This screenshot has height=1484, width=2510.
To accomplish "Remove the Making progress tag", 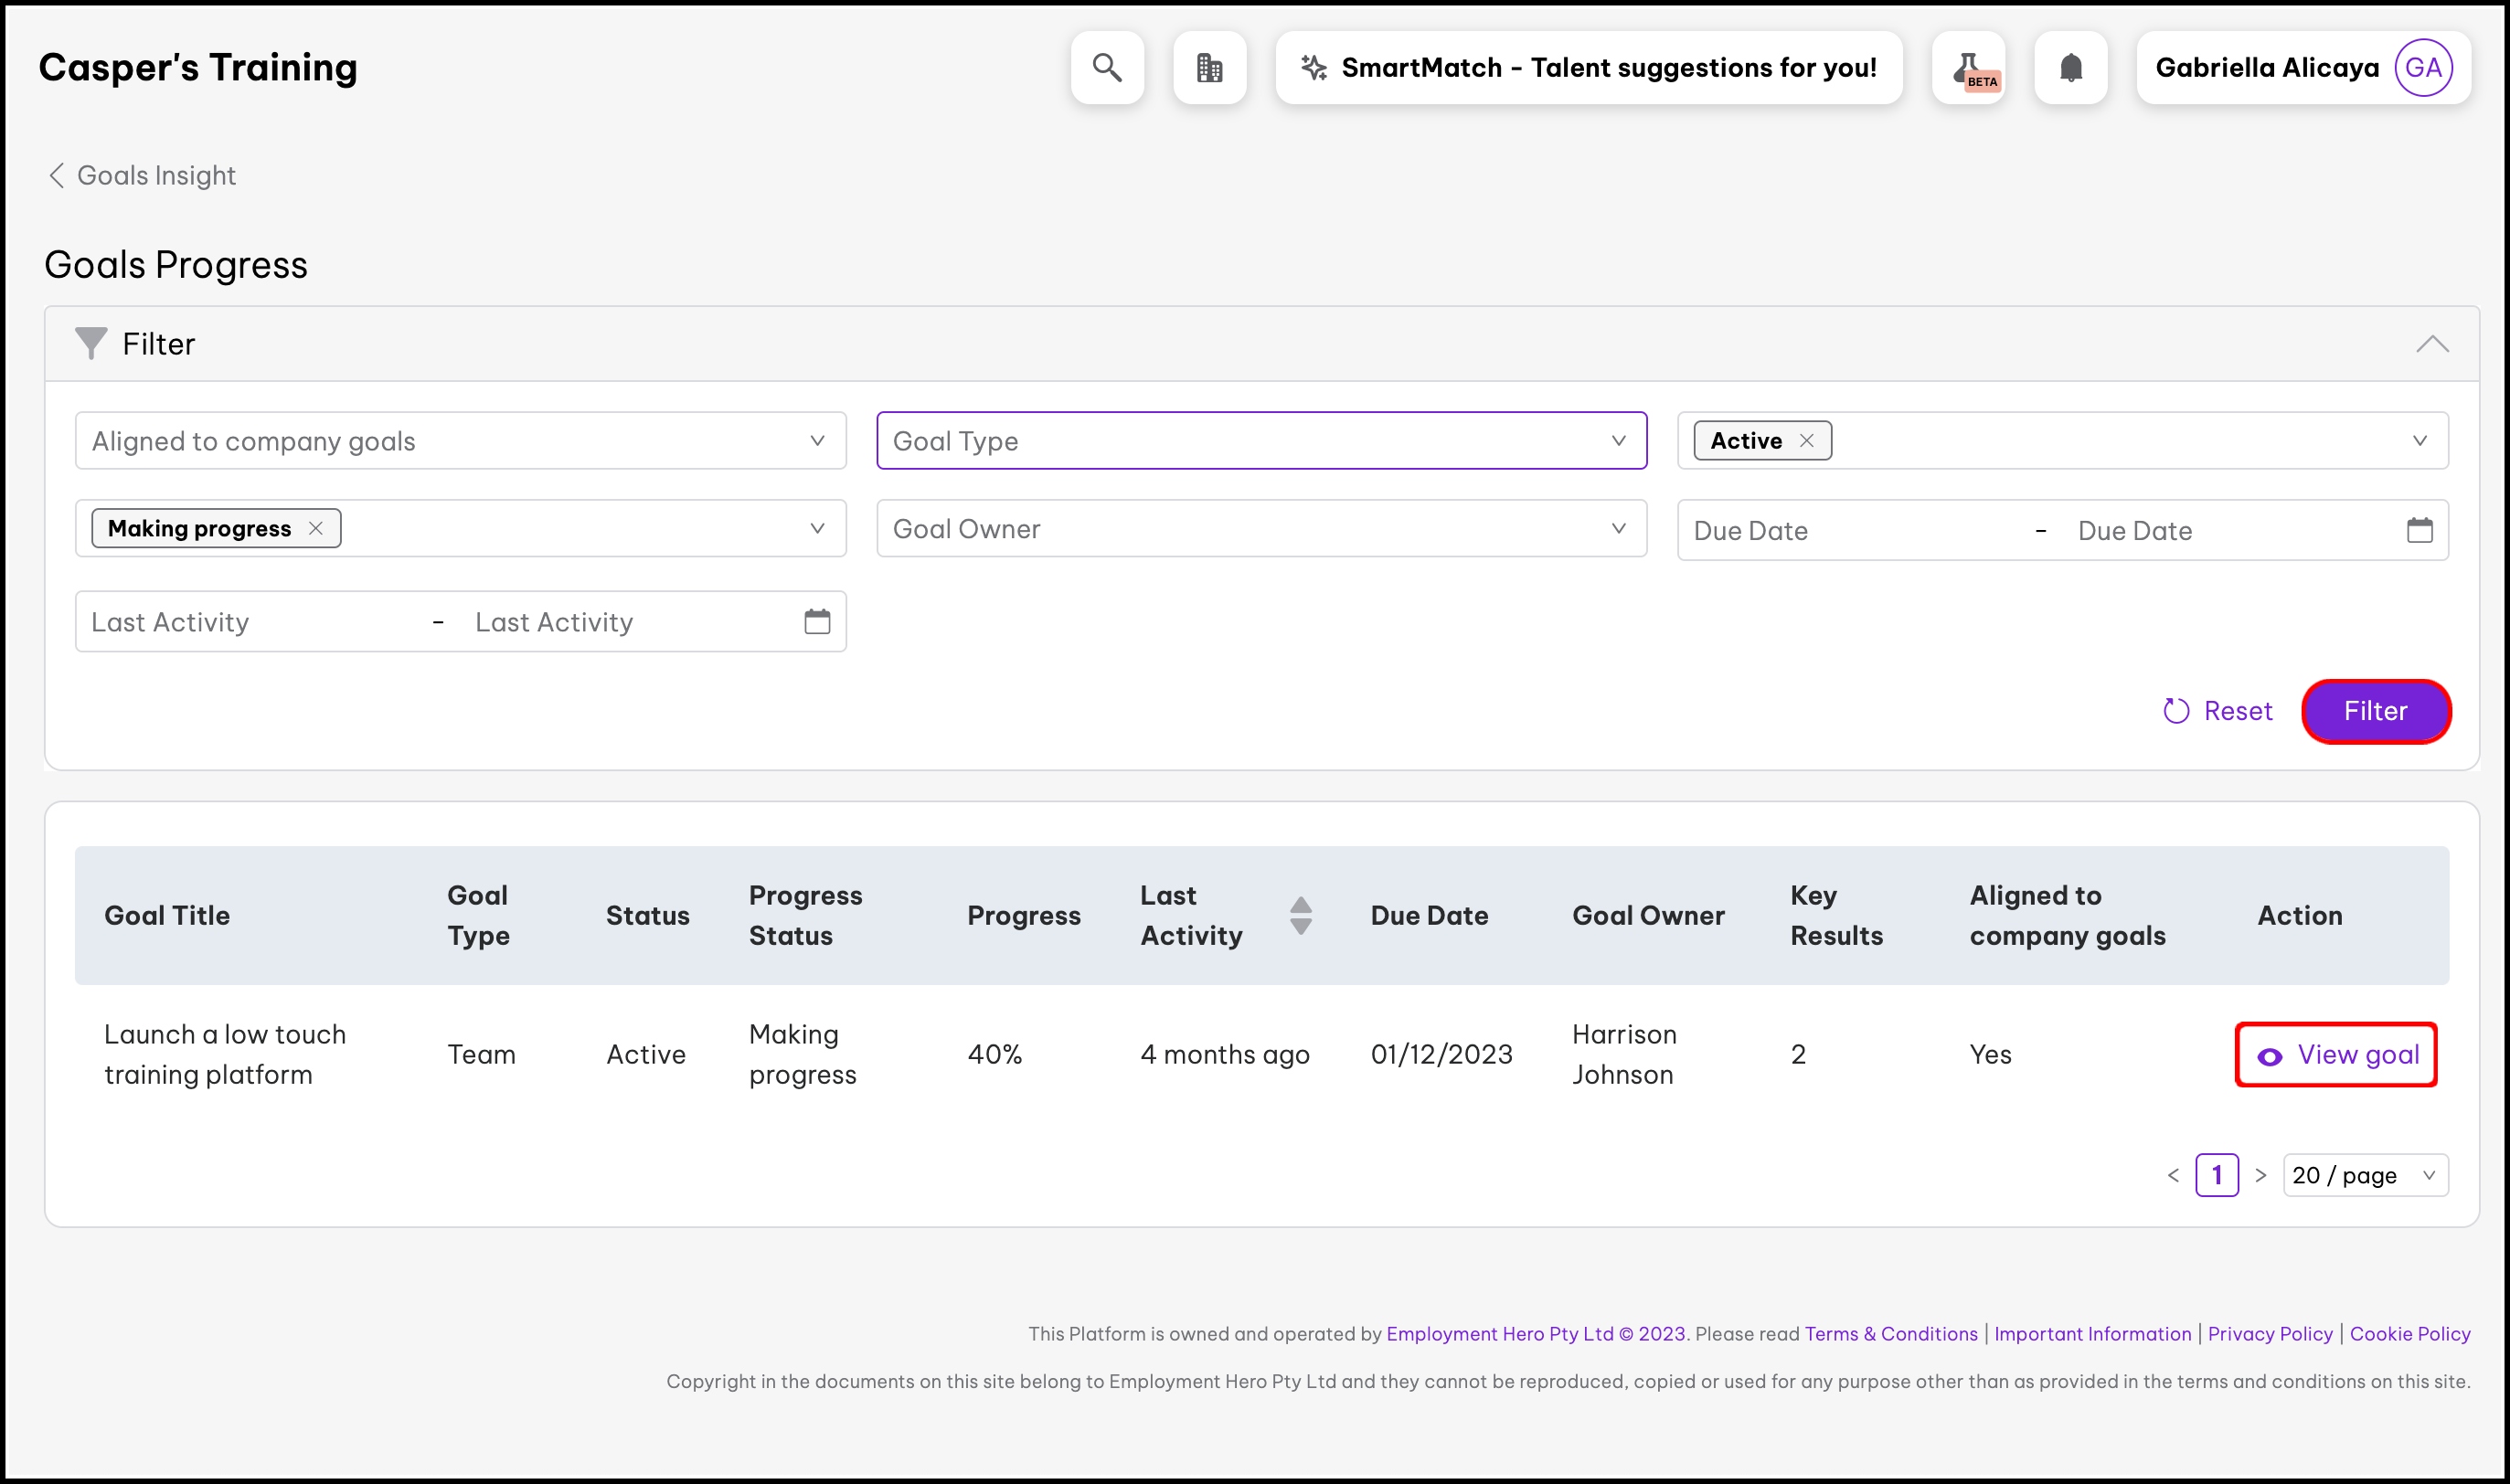I will 316,528.
